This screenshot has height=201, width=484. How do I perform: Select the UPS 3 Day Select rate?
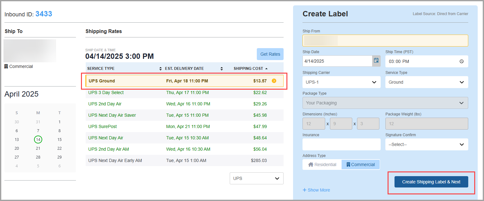(184, 92)
